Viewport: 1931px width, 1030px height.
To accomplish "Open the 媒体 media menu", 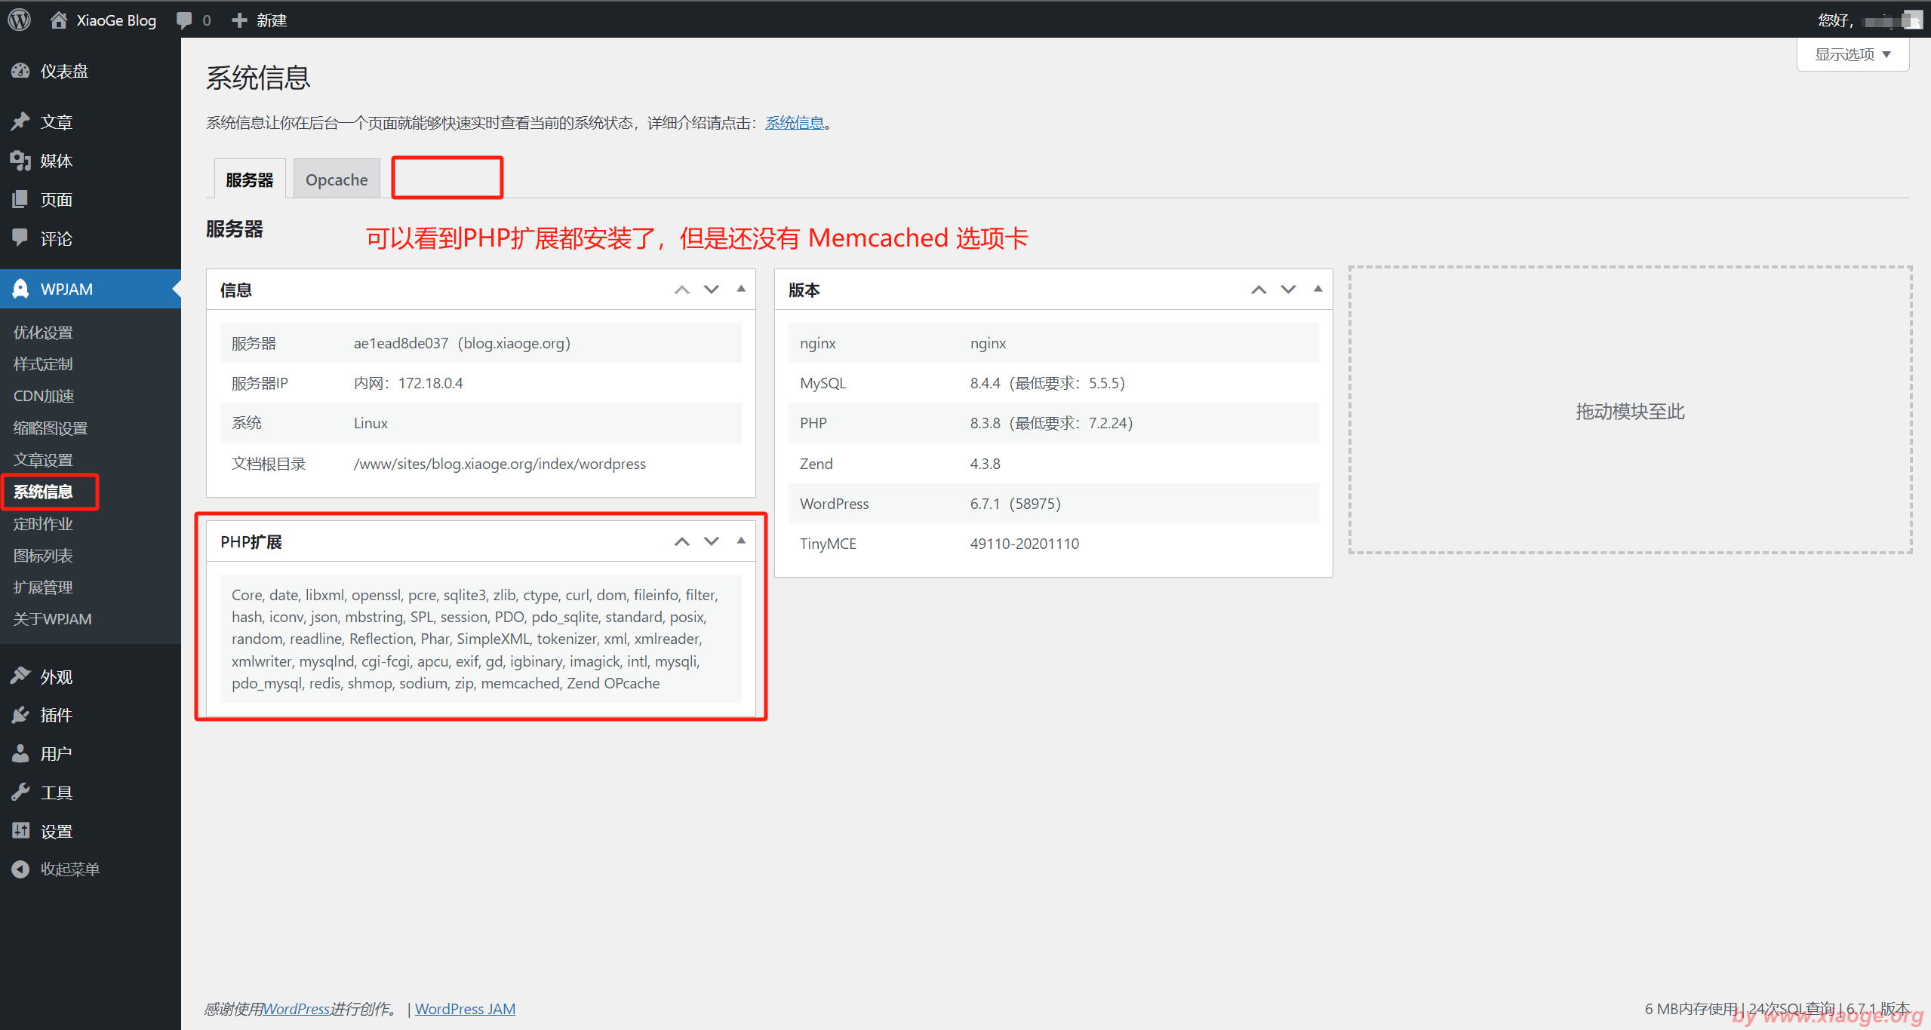I will click(x=56, y=161).
